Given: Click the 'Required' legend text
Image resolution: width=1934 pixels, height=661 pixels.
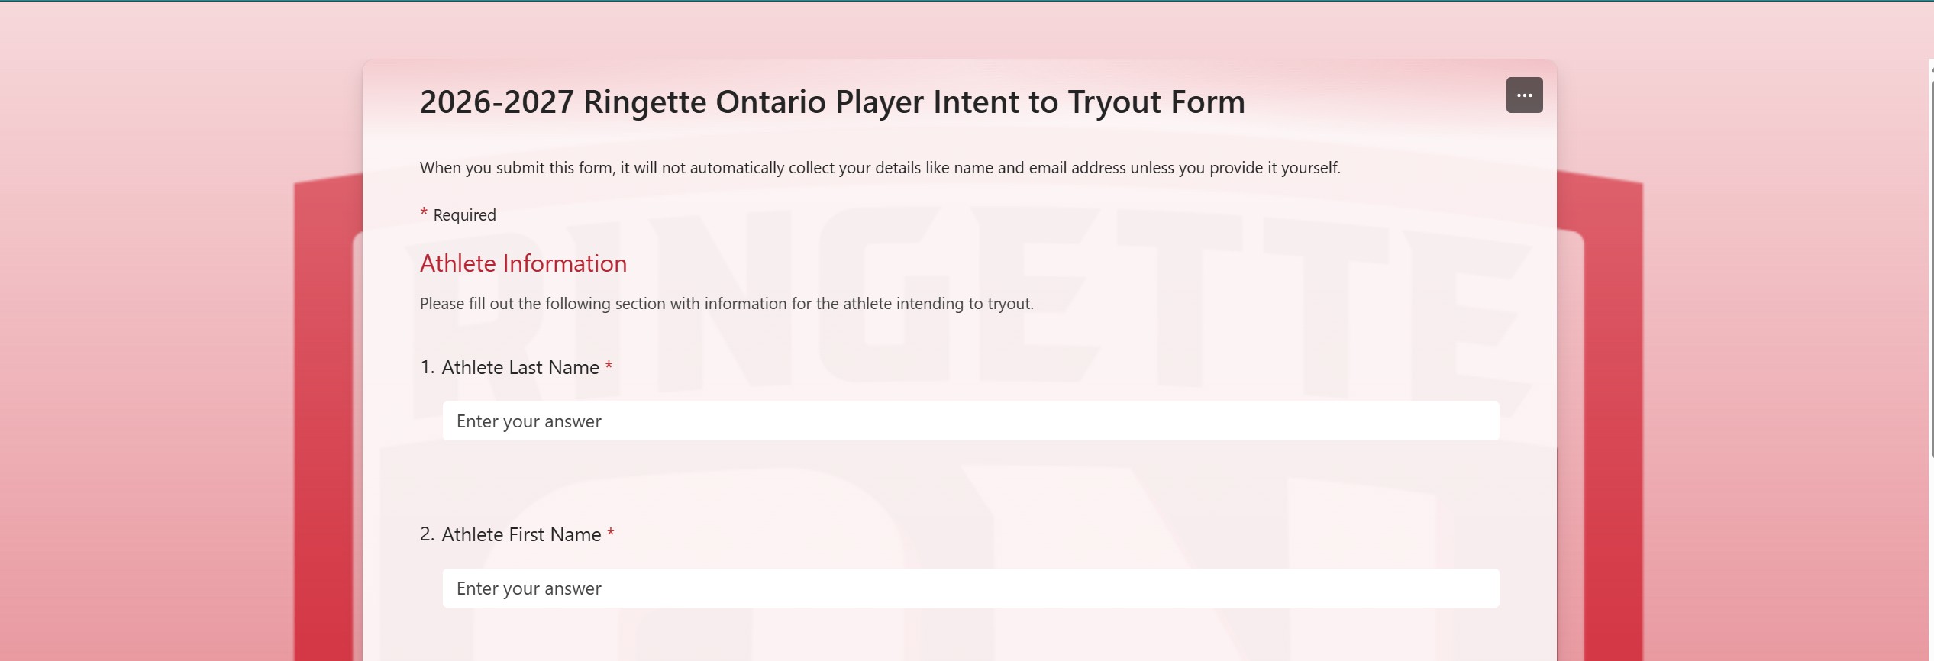Looking at the screenshot, I should (464, 215).
